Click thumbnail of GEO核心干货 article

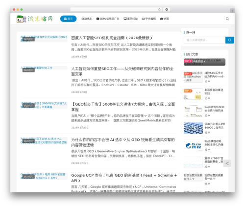click(x=44, y=105)
